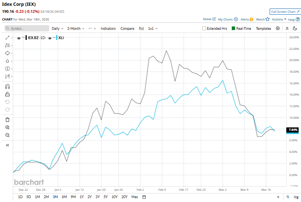The width and height of the screenshot is (301, 202).
Task: Toggle the Real-Time checkbox
Action: tap(233, 28)
